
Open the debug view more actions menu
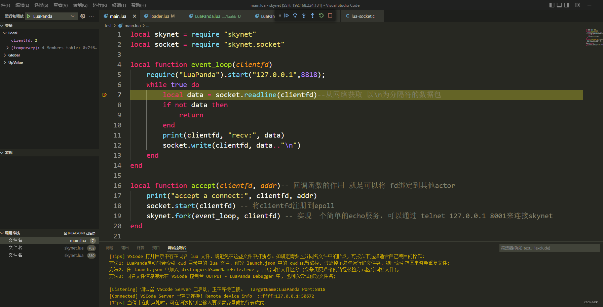tap(91, 16)
